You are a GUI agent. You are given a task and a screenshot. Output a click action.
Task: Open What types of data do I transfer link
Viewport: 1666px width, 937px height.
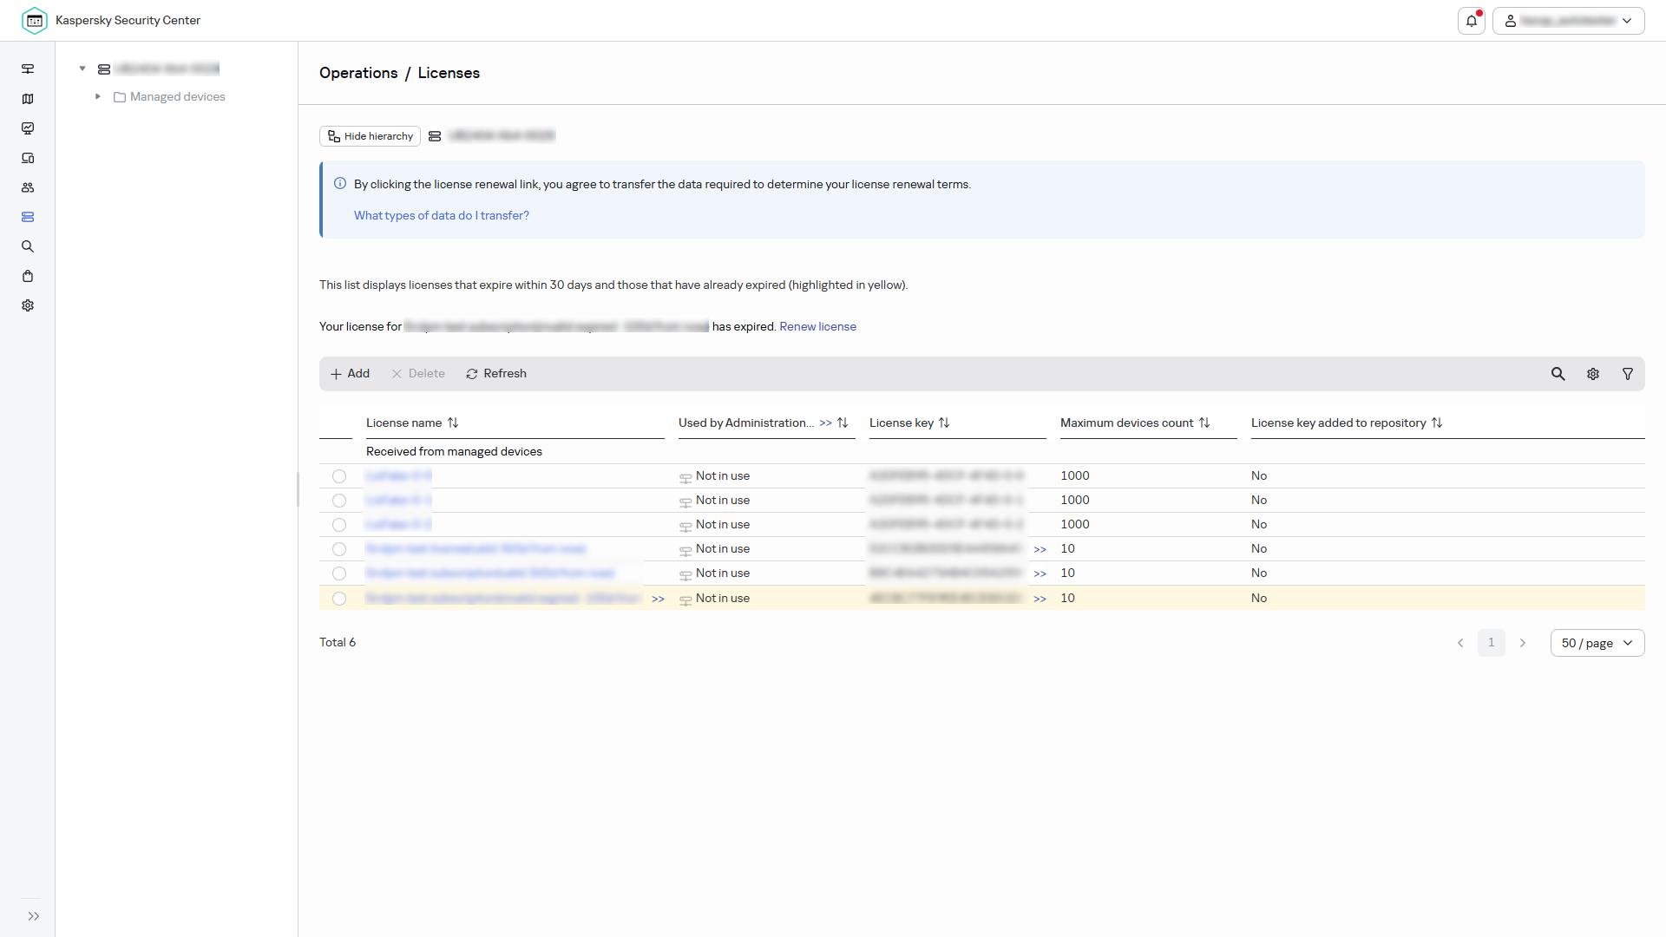441,215
